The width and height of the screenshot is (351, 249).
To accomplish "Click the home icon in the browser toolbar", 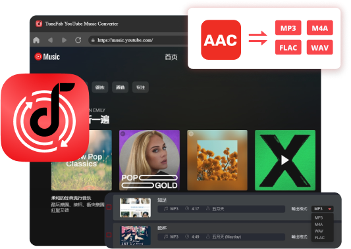I will point(36,40).
